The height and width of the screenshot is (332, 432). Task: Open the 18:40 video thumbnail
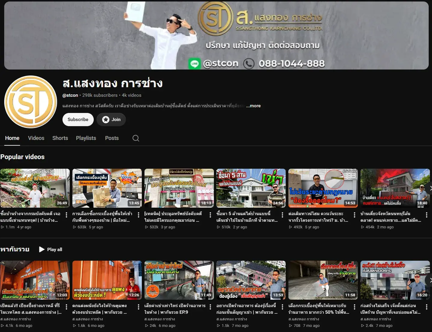pos(395,188)
